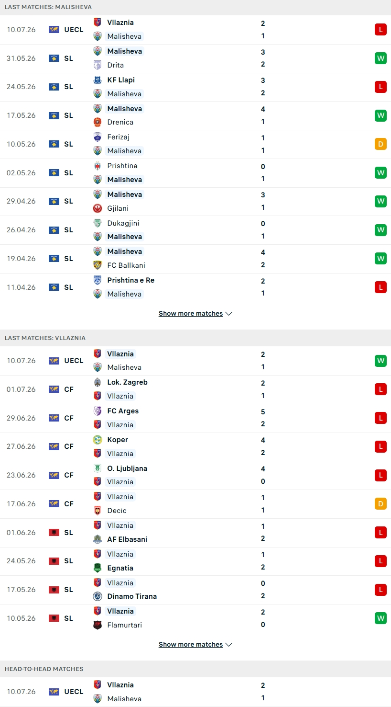The image size is (391, 707).
Task: Click the FC Ballkani team crest
Action: (98, 265)
